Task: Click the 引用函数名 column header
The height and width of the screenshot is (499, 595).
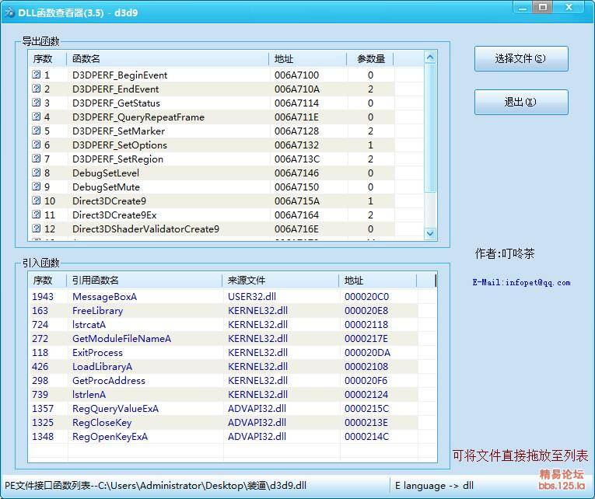Action: 145,281
